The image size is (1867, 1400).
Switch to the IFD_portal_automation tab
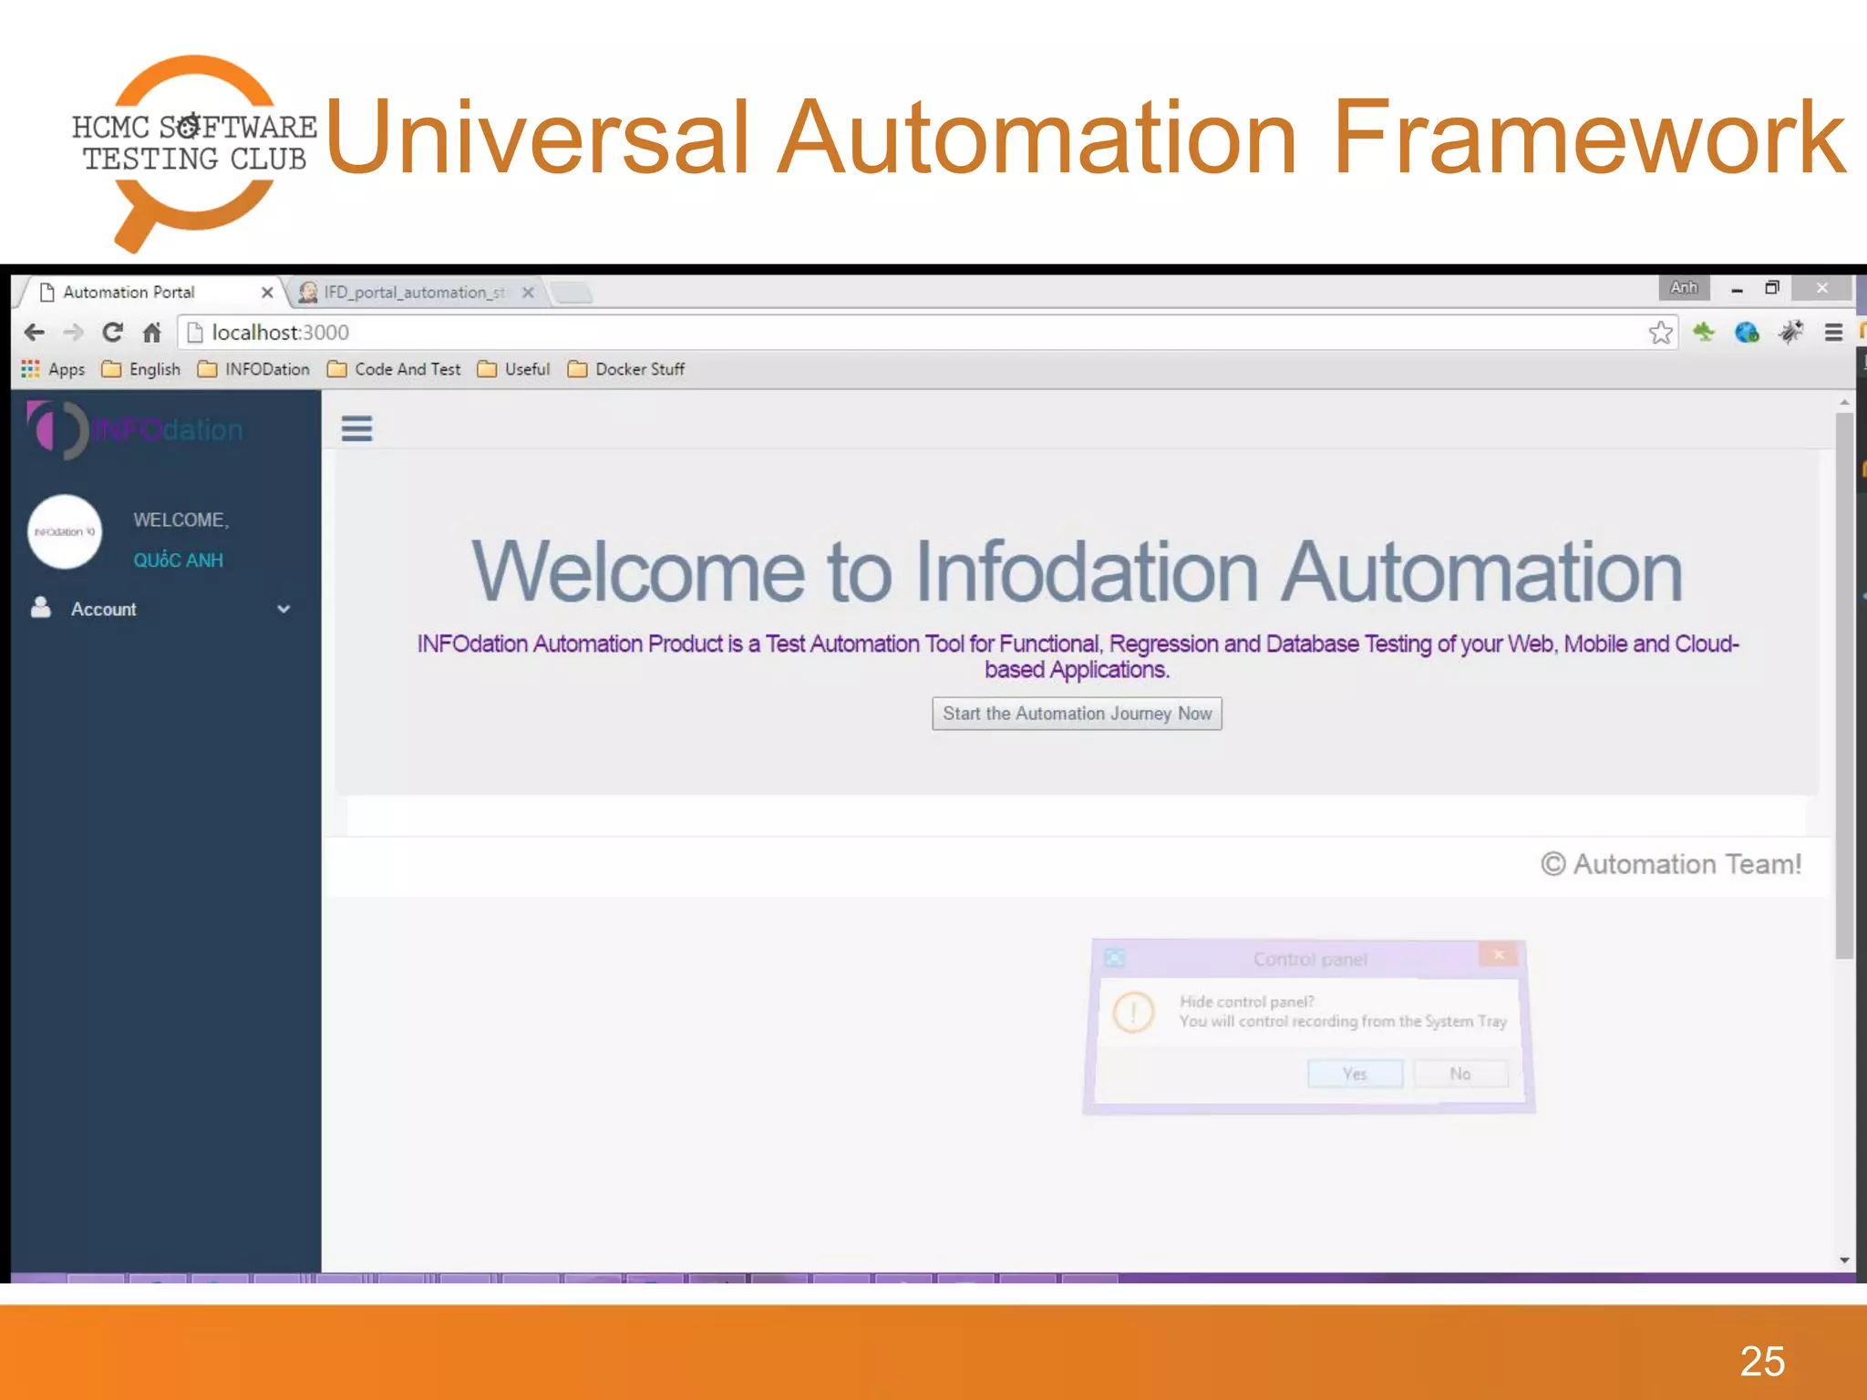click(415, 293)
